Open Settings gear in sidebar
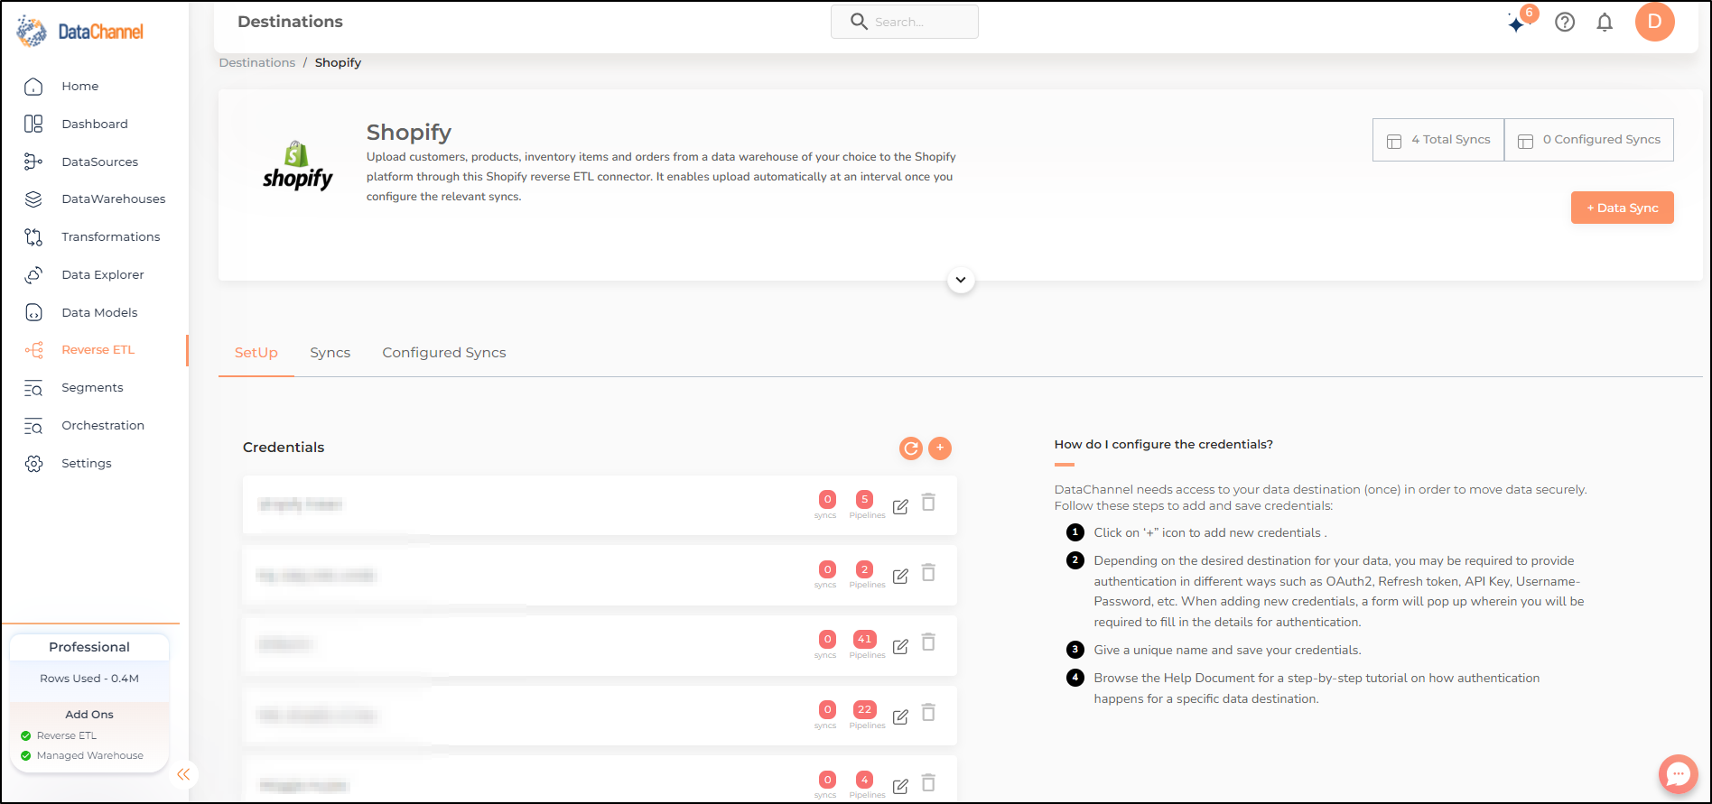This screenshot has width=1712, height=804. (33, 464)
